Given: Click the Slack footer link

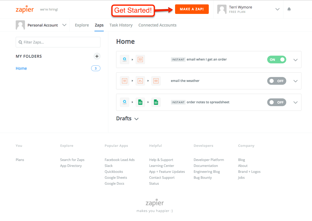Looking at the screenshot, I should coord(109,166).
